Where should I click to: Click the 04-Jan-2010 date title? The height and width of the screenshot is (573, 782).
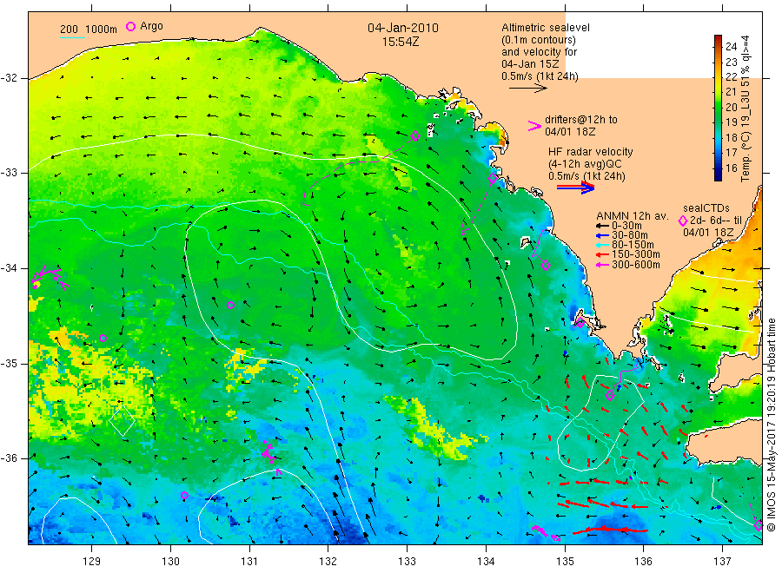click(403, 28)
